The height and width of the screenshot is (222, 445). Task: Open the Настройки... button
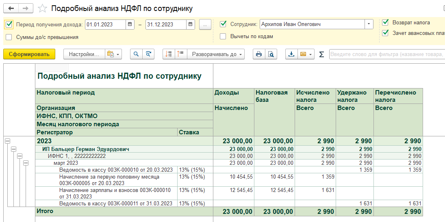click(x=84, y=54)
